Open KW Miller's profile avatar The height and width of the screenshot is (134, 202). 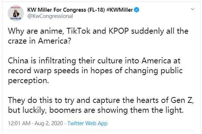click(16, 13)
